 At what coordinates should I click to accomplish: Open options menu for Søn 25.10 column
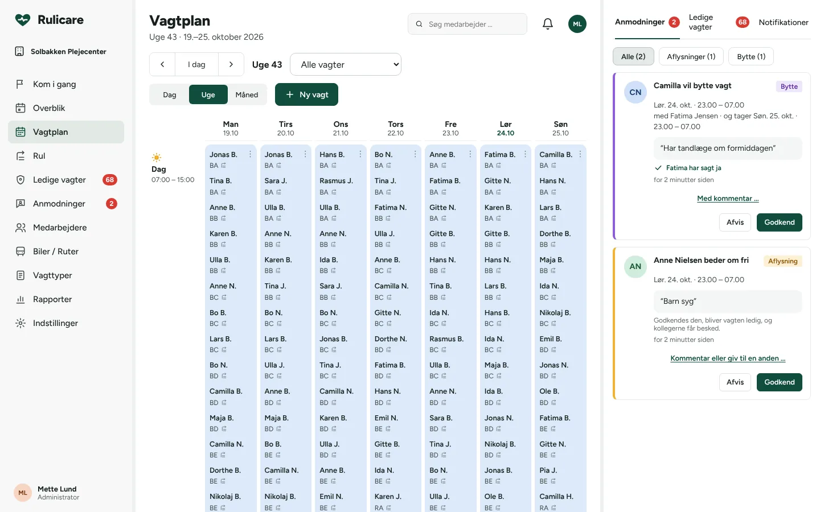(x=580, y=154)
